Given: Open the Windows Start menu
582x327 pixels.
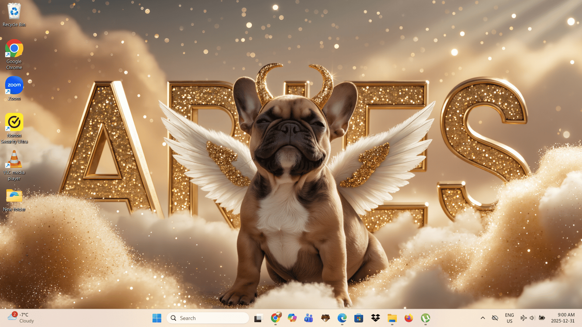Looking at the screenshot, I should [x=157, y=318].
